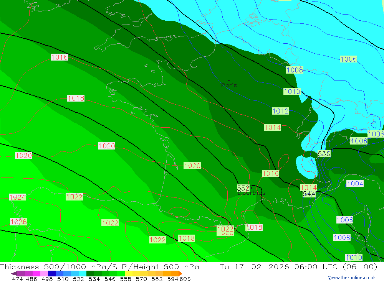The height and width of the screenshot is (281, 384).
Task: Click the legend value 522
Action: click(79, 279)
